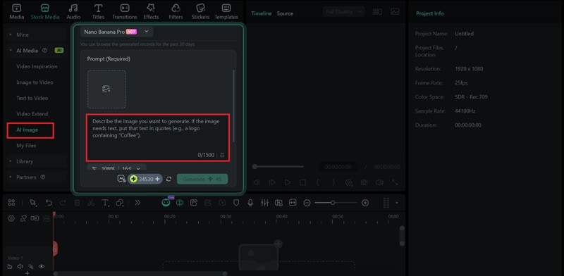Add a marker with shield icon
Viewport: 564px width, 276px height.
click(x=236, y=203)
